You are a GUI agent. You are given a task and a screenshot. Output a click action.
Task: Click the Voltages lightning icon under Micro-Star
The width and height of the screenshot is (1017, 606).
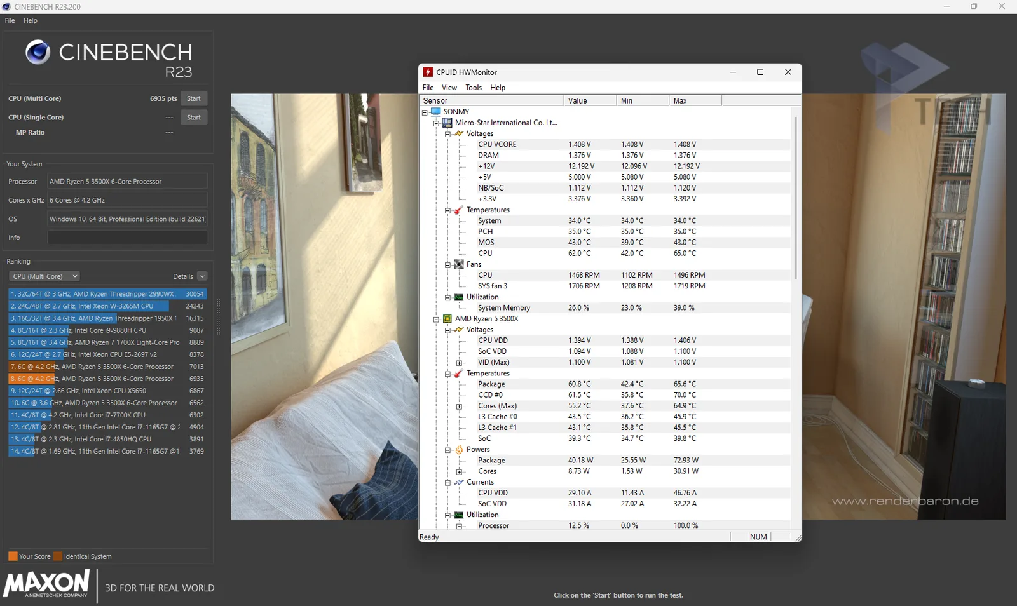click(459, 133)
